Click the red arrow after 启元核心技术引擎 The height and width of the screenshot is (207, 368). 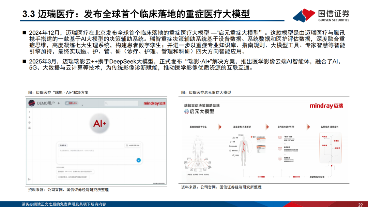click(308, 127)
